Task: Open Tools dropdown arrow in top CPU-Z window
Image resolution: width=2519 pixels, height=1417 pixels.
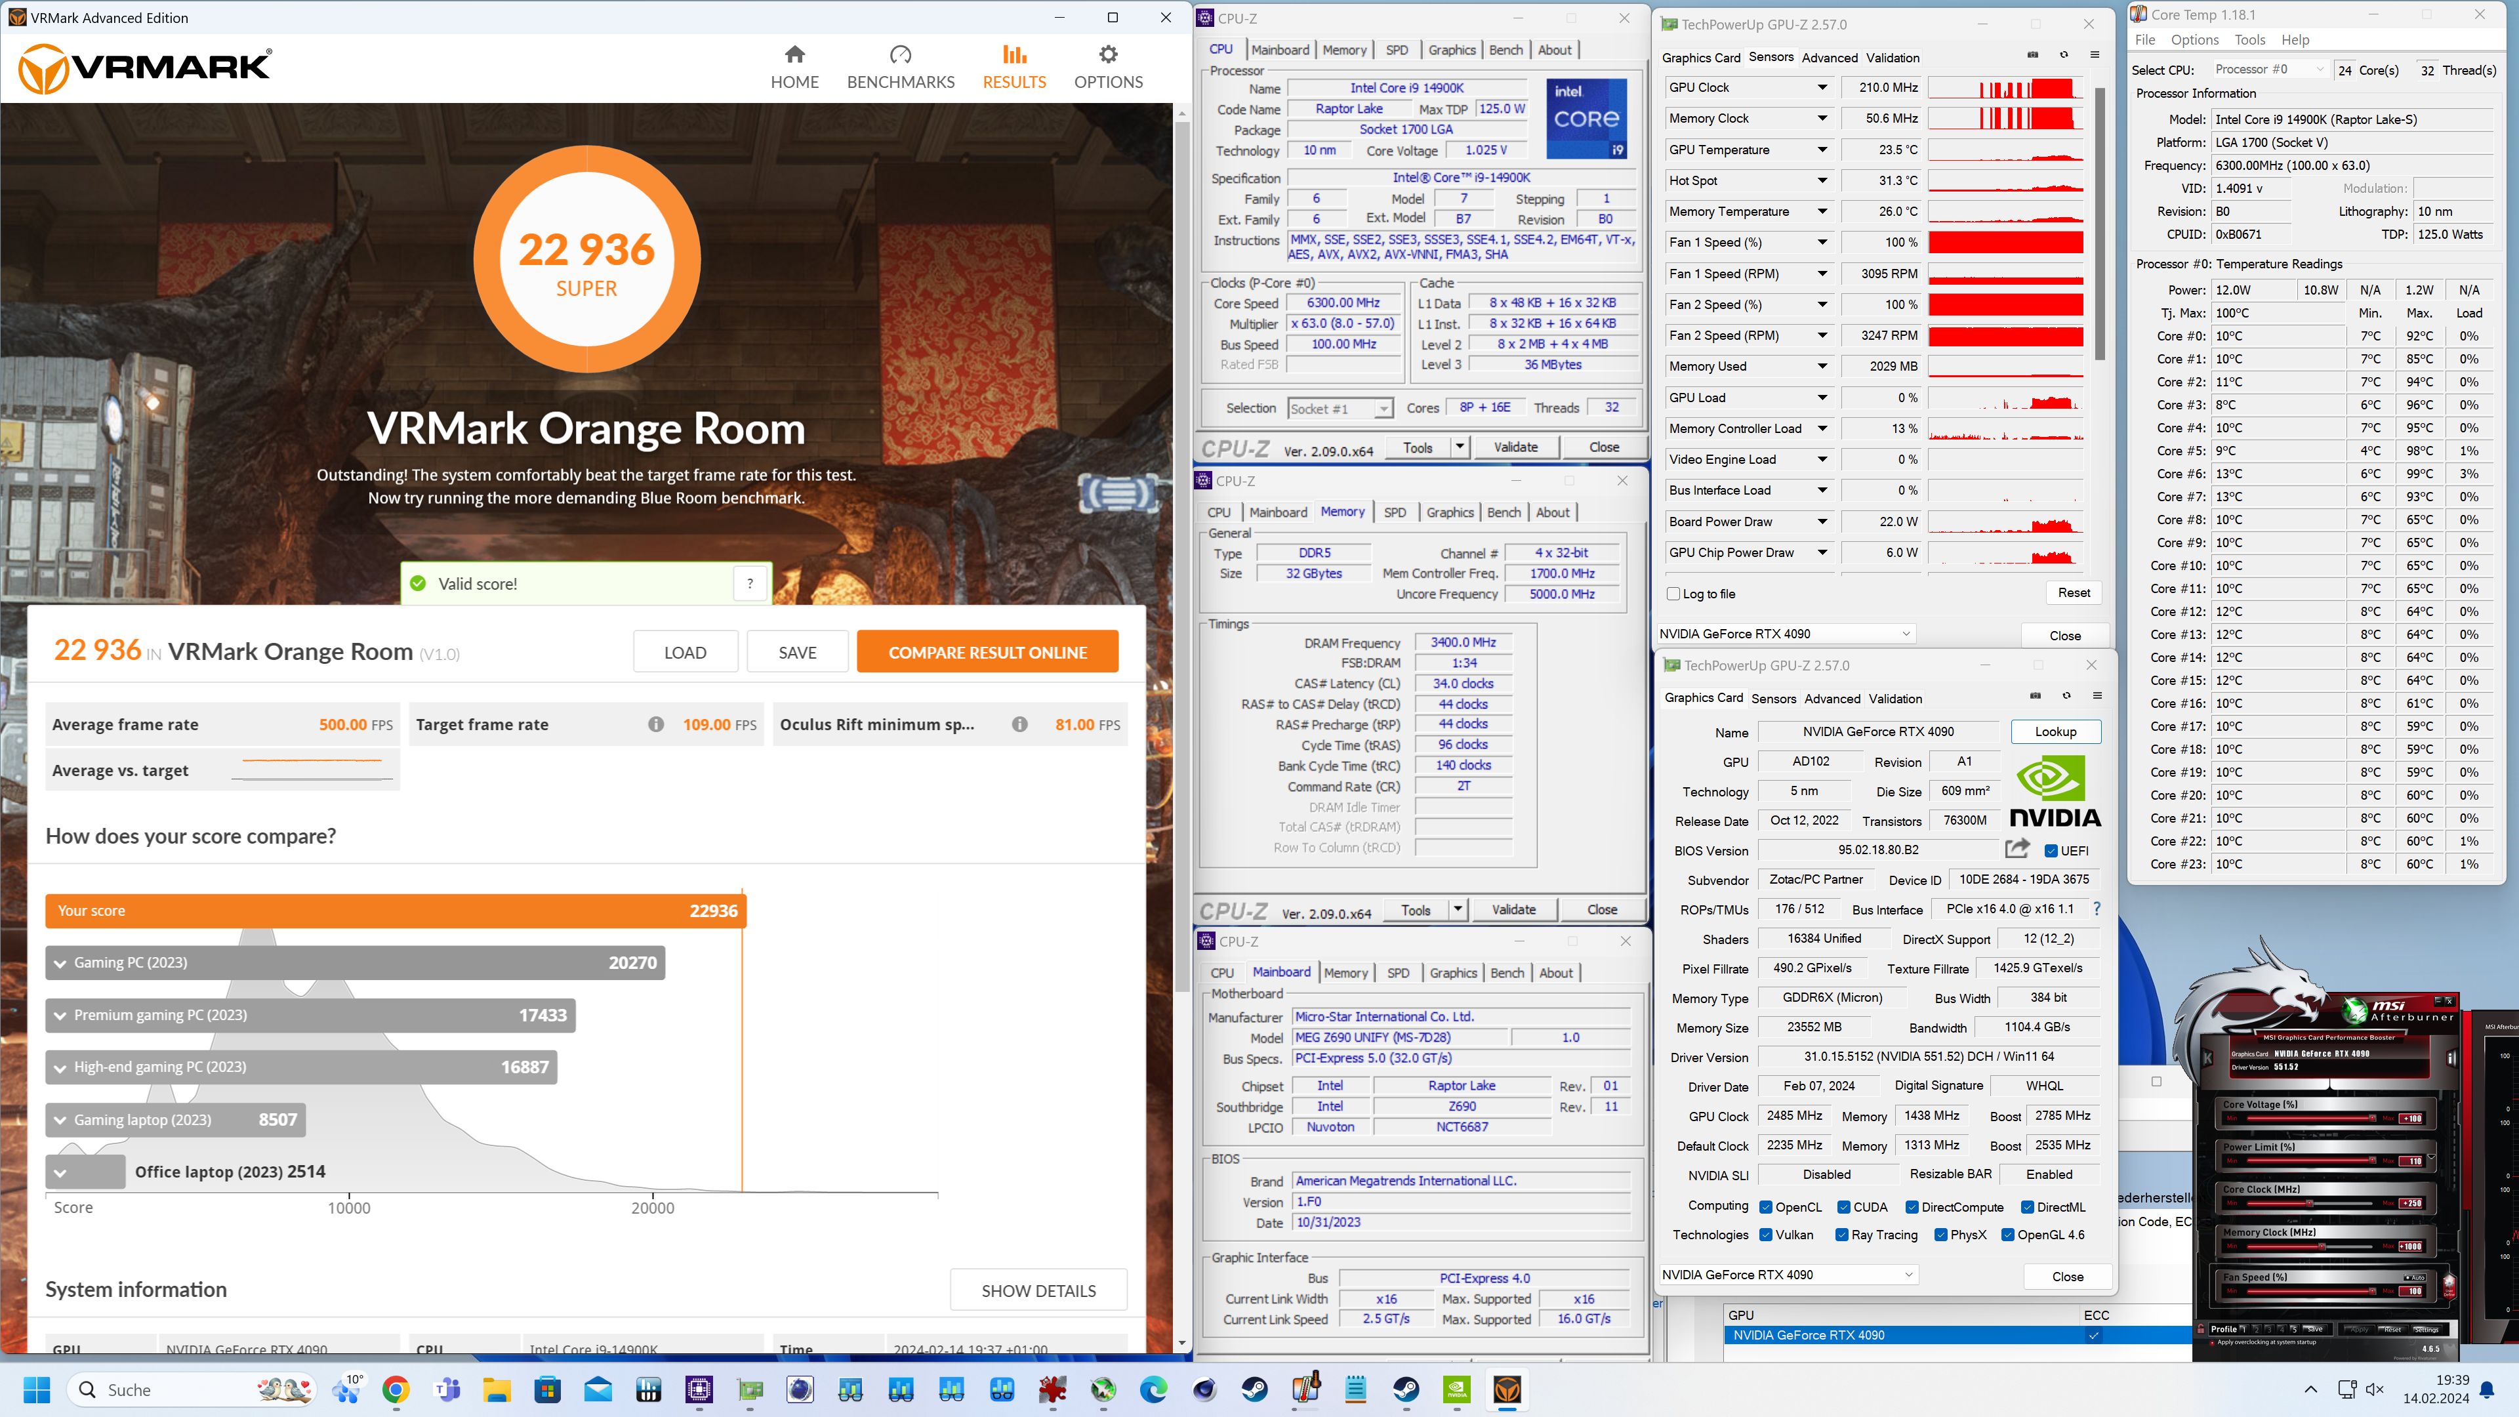Action: tap(1459, 447)
